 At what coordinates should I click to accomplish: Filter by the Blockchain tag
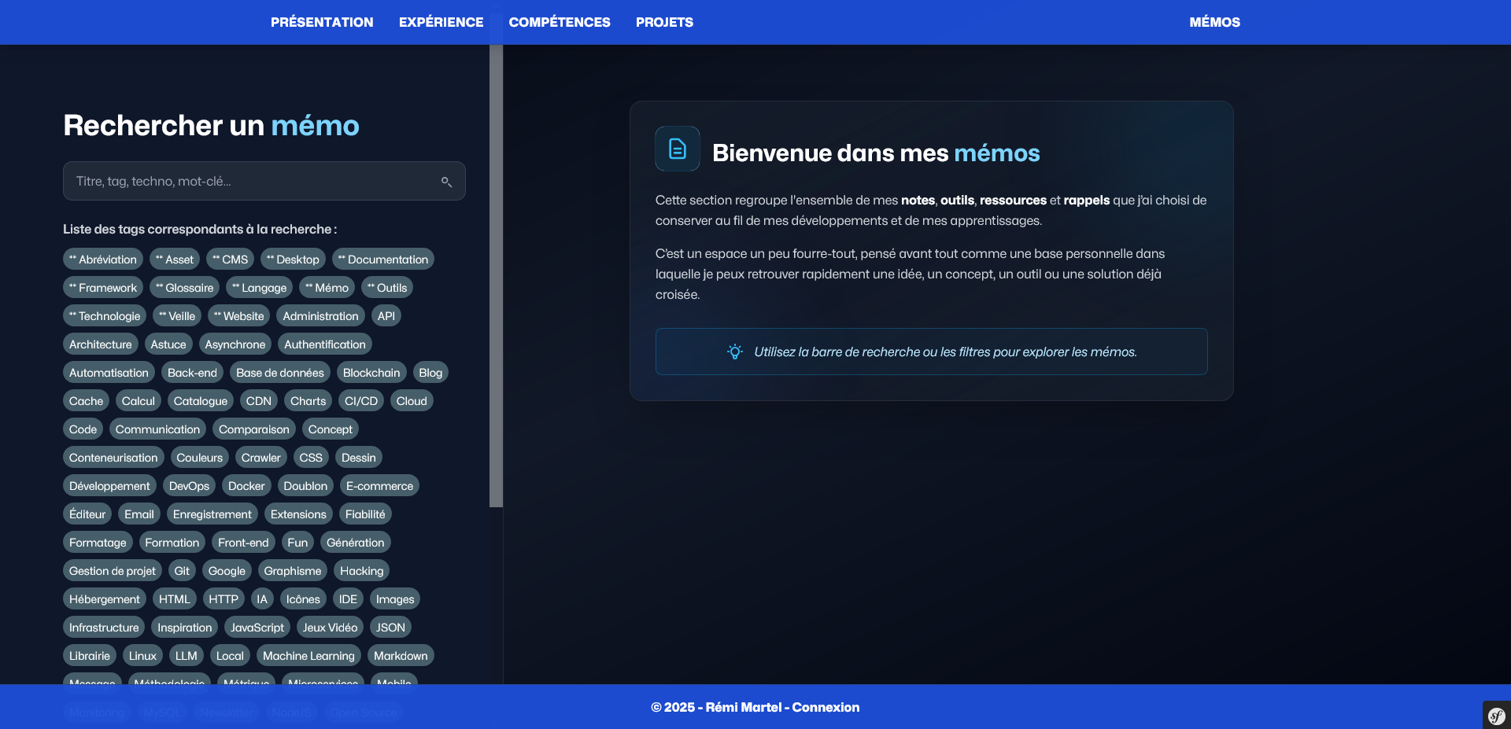[371, 373]
